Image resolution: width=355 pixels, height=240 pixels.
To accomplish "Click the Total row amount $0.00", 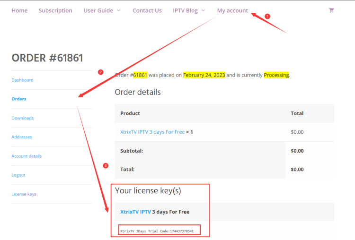I will [x=297, y=169].
